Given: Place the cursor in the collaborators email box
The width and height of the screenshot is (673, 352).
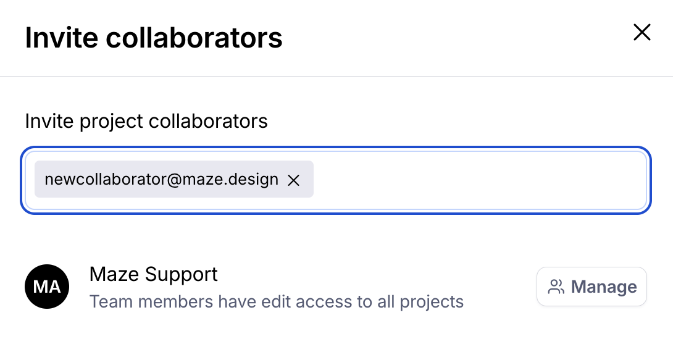Looking at the screenshot, I should (479, 180).
